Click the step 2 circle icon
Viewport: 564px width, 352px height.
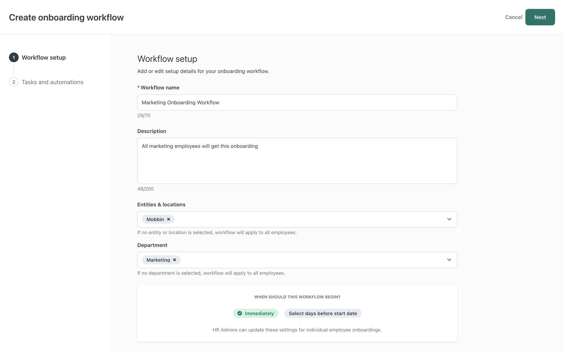pos(14,82)
